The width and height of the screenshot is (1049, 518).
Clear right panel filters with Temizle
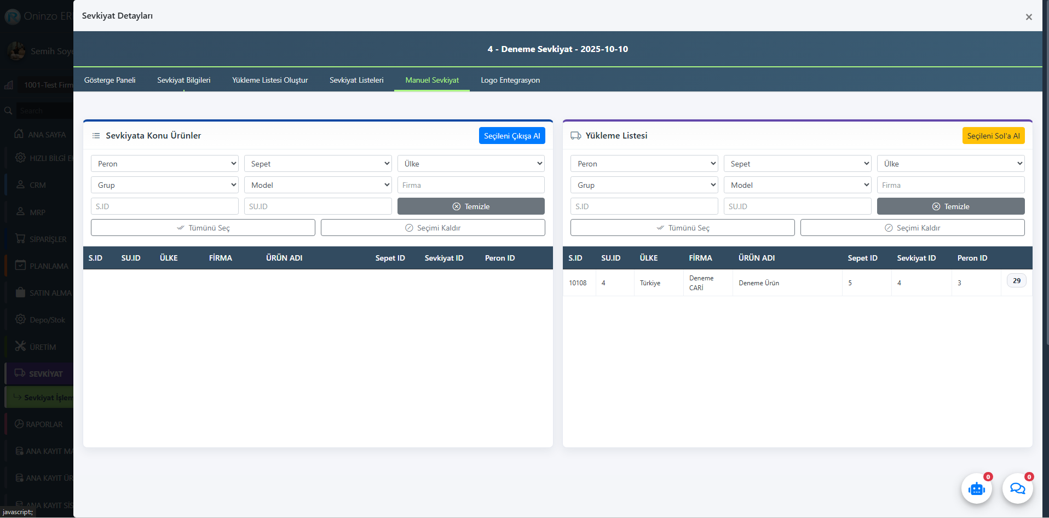point(950,206)
